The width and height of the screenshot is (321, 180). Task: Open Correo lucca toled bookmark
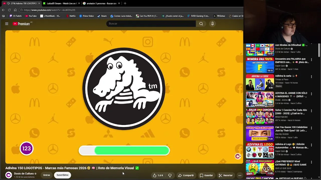(x=121, y=16)
